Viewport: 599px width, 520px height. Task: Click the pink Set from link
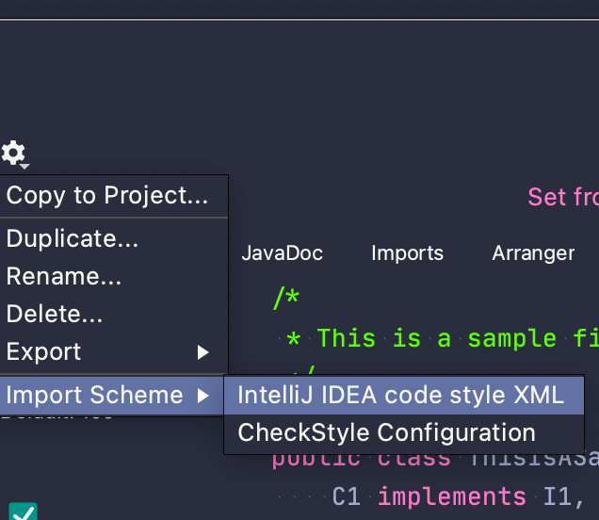tap(561, 197)
